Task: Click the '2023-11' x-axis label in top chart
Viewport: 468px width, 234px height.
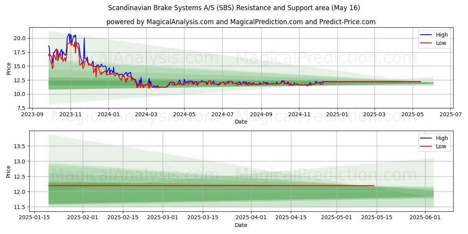Action: 70,115
